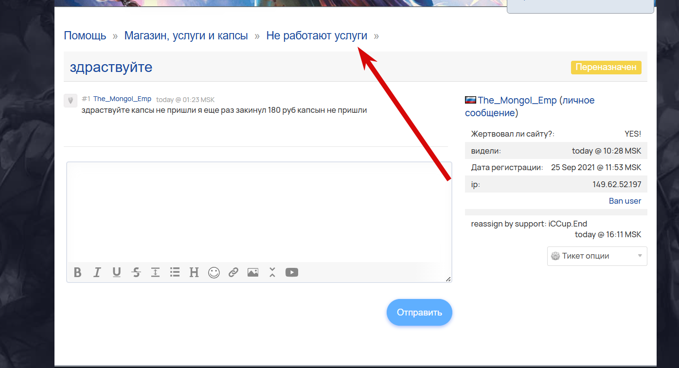Click the ticket title здраствуйте

pos(111,67)
